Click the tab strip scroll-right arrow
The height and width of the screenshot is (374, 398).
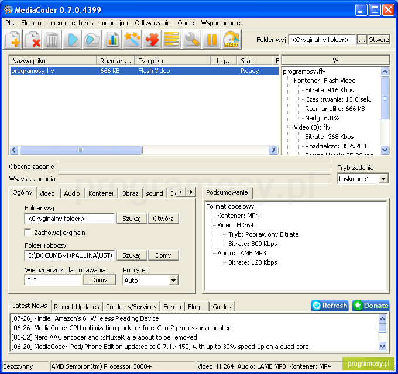coord(191,192)
